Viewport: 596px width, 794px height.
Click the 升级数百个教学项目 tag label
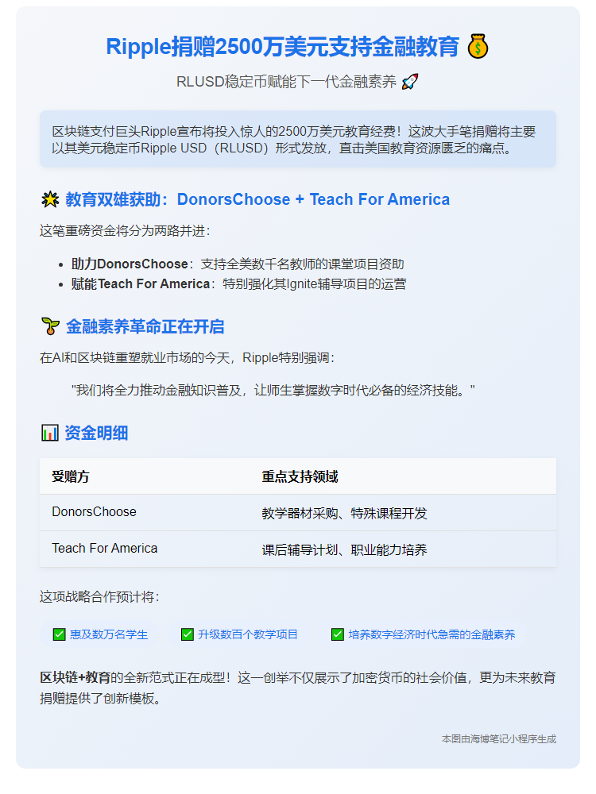click(x=248, y=634)
